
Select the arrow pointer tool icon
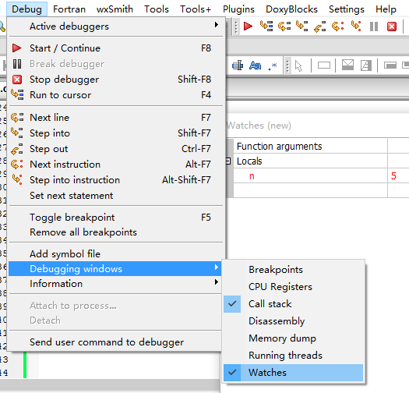298,65
